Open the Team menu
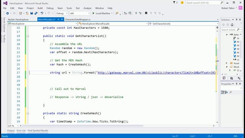The image size is (245, 138). 60,8
